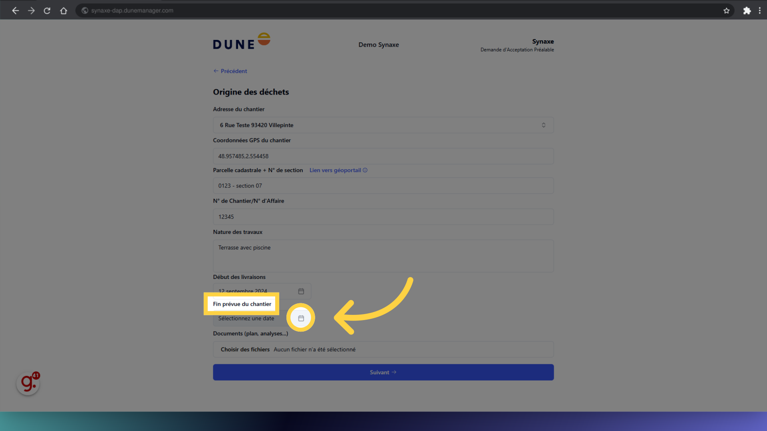Expand the chantier address selection field

383,125
